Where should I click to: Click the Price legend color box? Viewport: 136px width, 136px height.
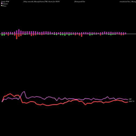coord(2,5)
